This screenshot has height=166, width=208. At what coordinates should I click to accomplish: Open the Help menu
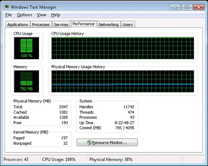coord(55,15)
